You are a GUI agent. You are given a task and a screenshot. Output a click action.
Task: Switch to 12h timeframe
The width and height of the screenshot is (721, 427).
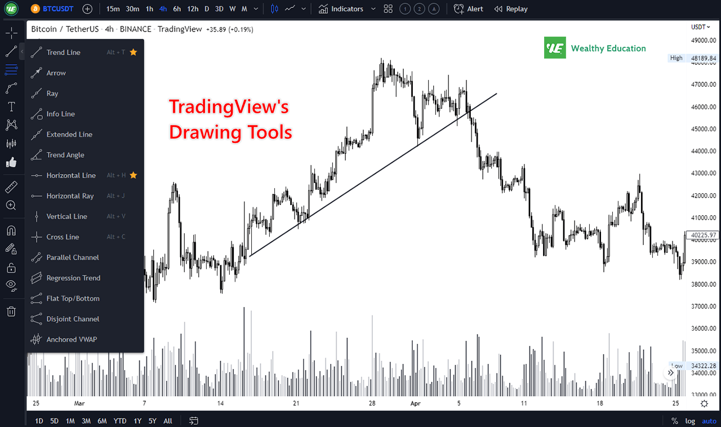click(x=193, y=9)
